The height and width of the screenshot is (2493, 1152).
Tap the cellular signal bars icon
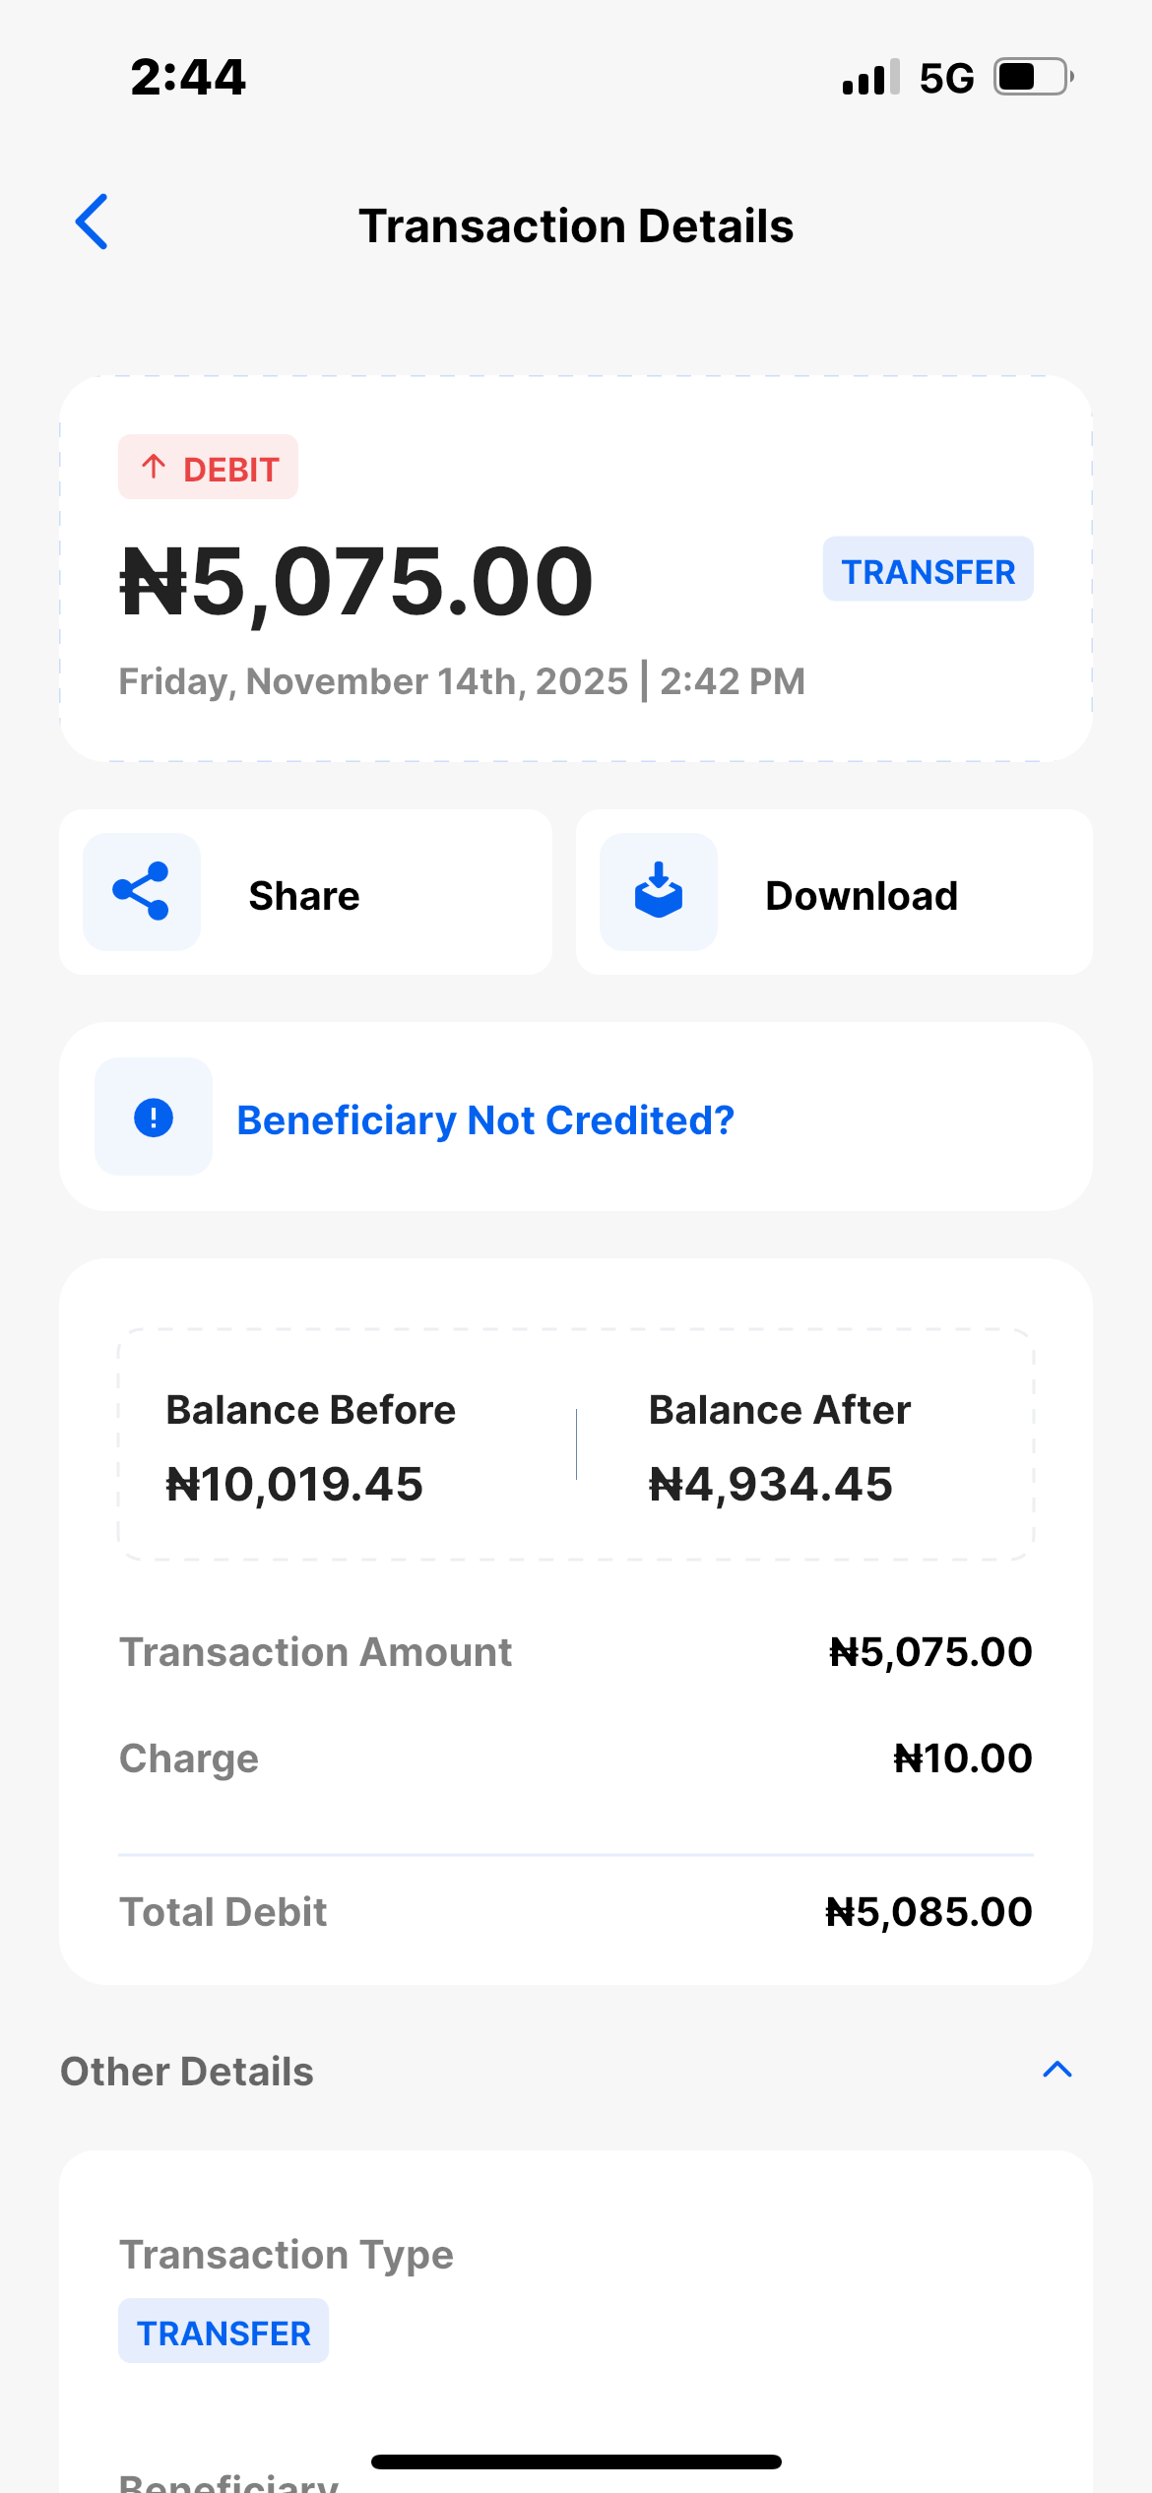(870, 77)
